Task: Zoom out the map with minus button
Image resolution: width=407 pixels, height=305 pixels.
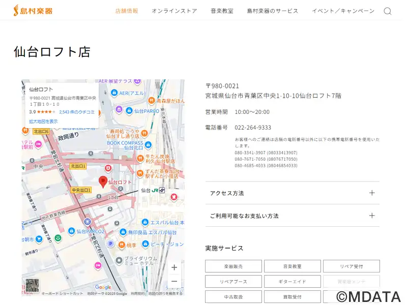Action: 175,281
